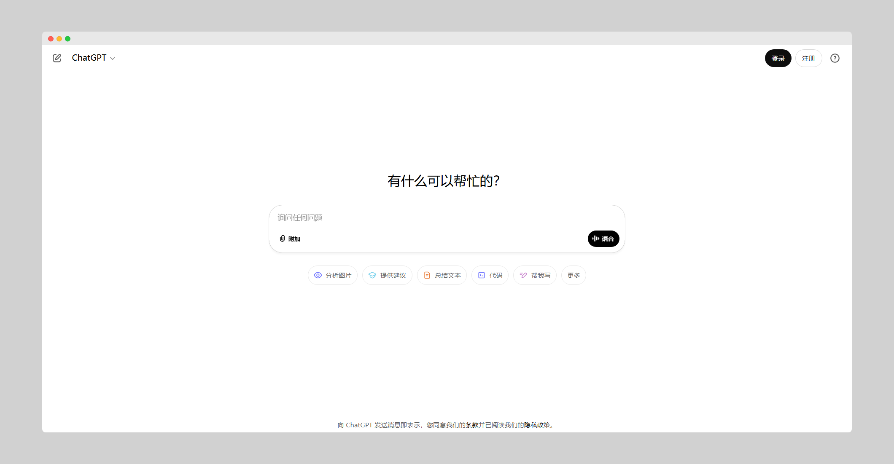Expand 更多 suggestions
This screenshot has width=894, height=464.
tap(574, 275)
